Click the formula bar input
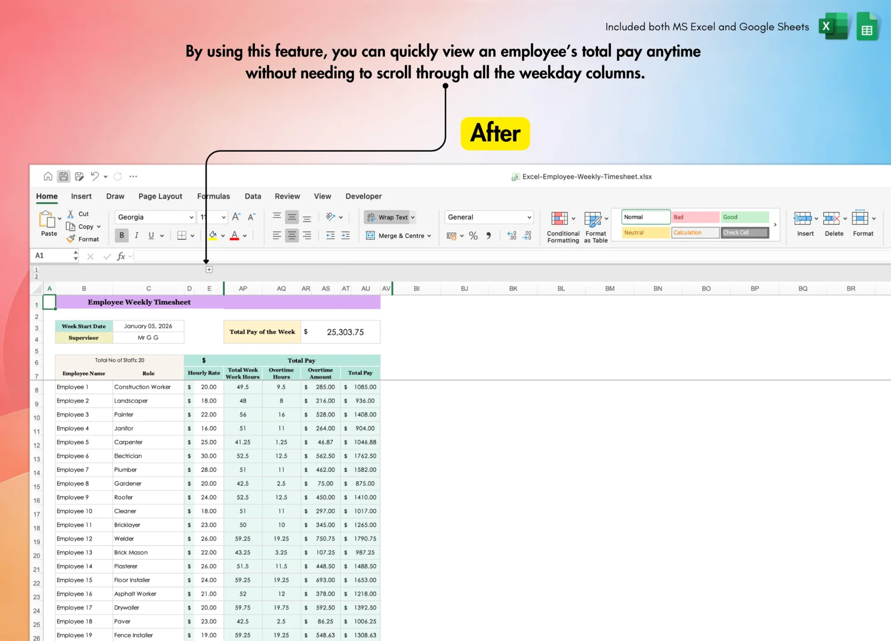The height and width of the screenshot is (641, 891). [x=512, y=256]
